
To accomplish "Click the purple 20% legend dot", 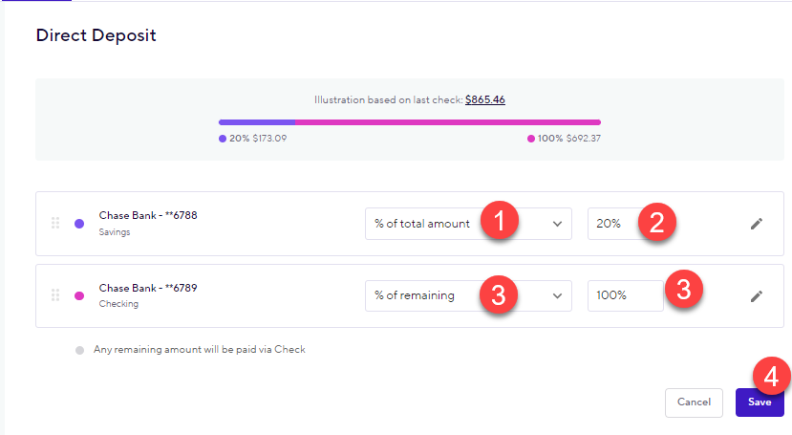I will pyautogui.click(x=223, y=139).
